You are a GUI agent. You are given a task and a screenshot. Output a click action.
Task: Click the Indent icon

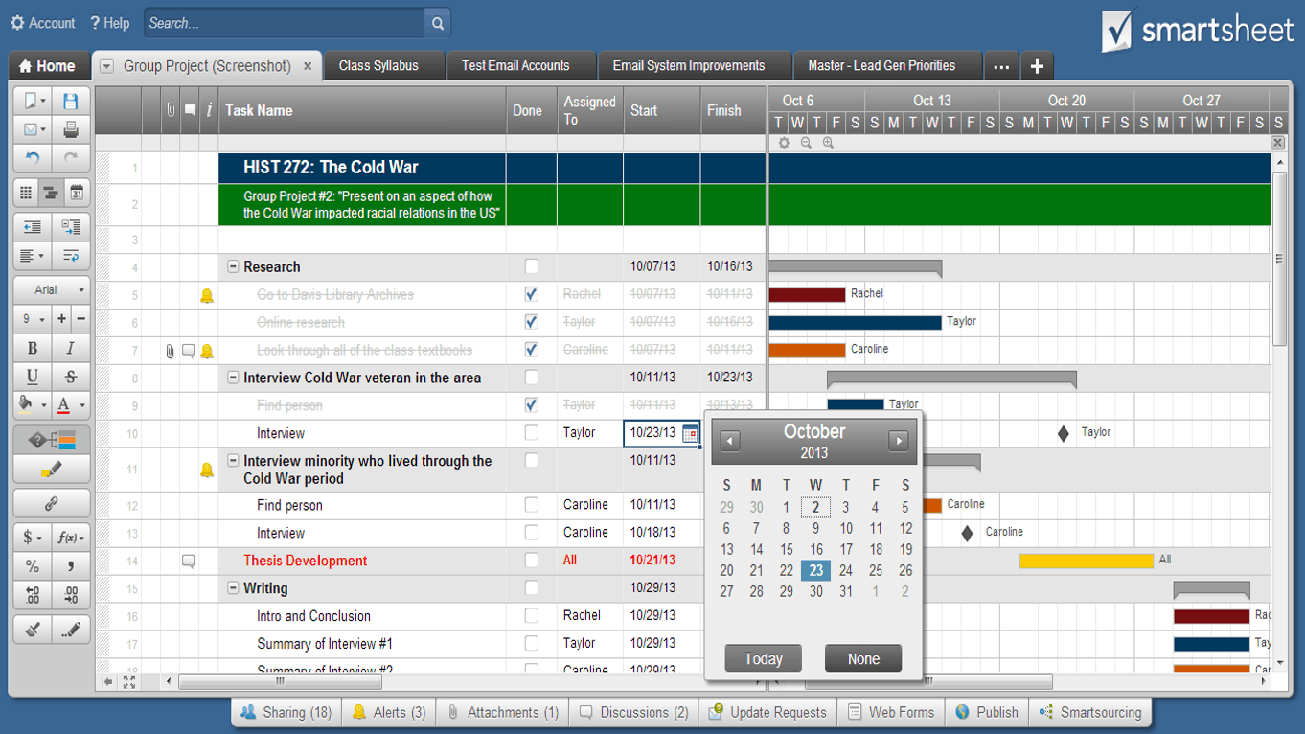point(71,227)
